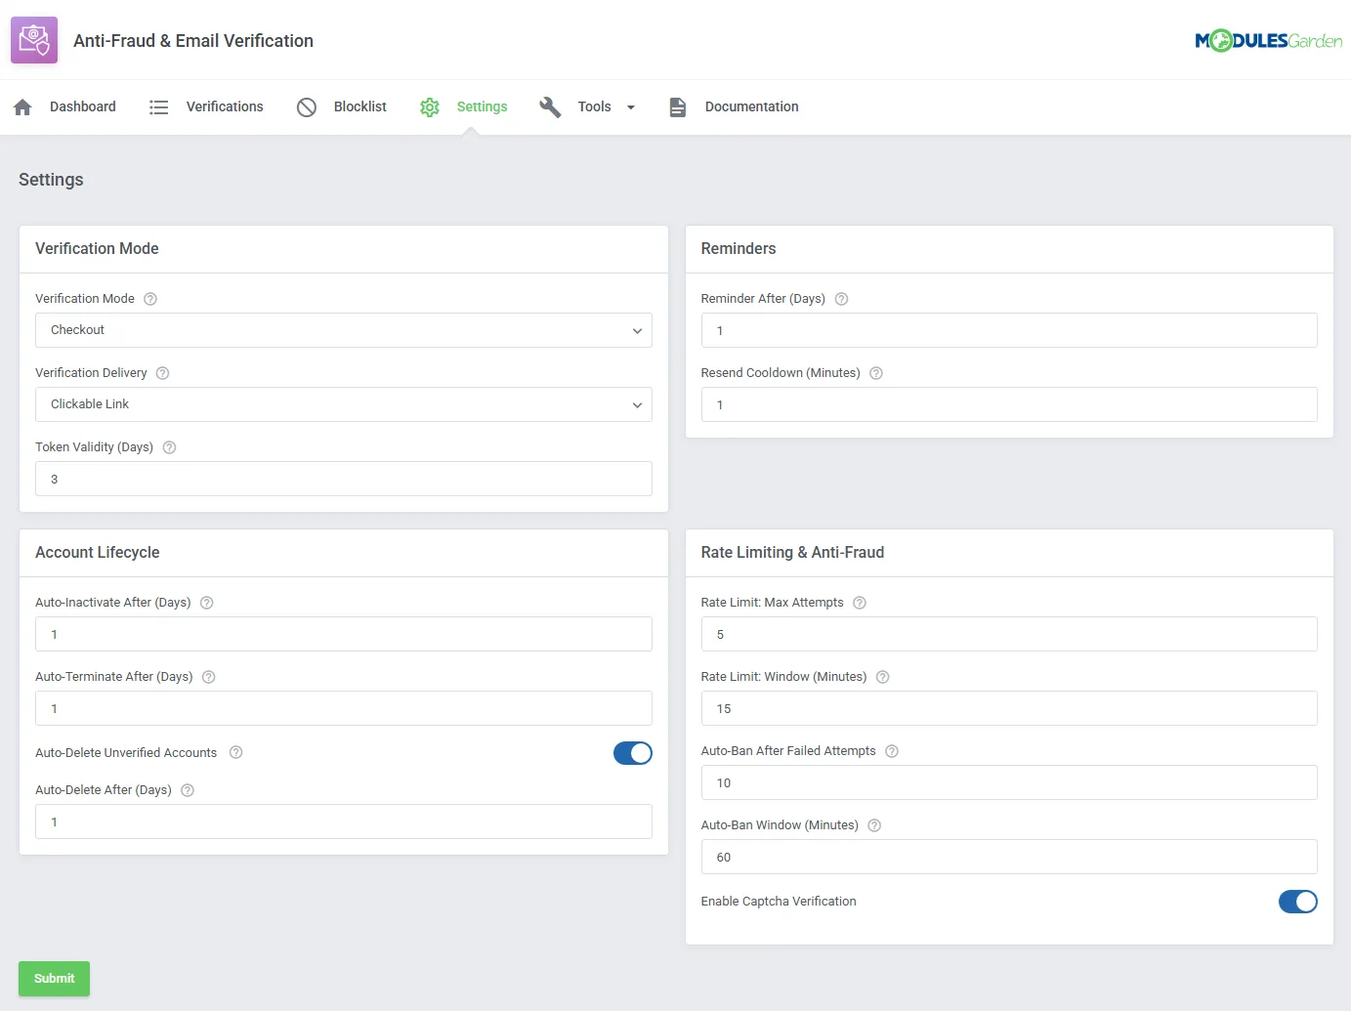Screen dimensions: 1351x1011
Task: Click help icon next to Verification Mode label
Action: coord(150,299)
